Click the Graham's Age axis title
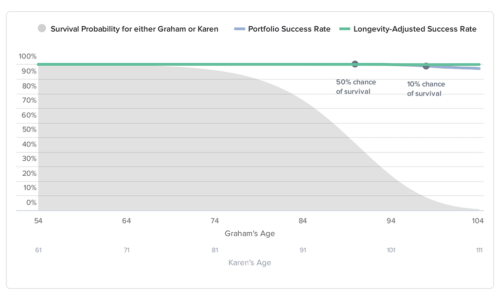The height and width of the screenshot is (298, 498). (x=249, y=234)
